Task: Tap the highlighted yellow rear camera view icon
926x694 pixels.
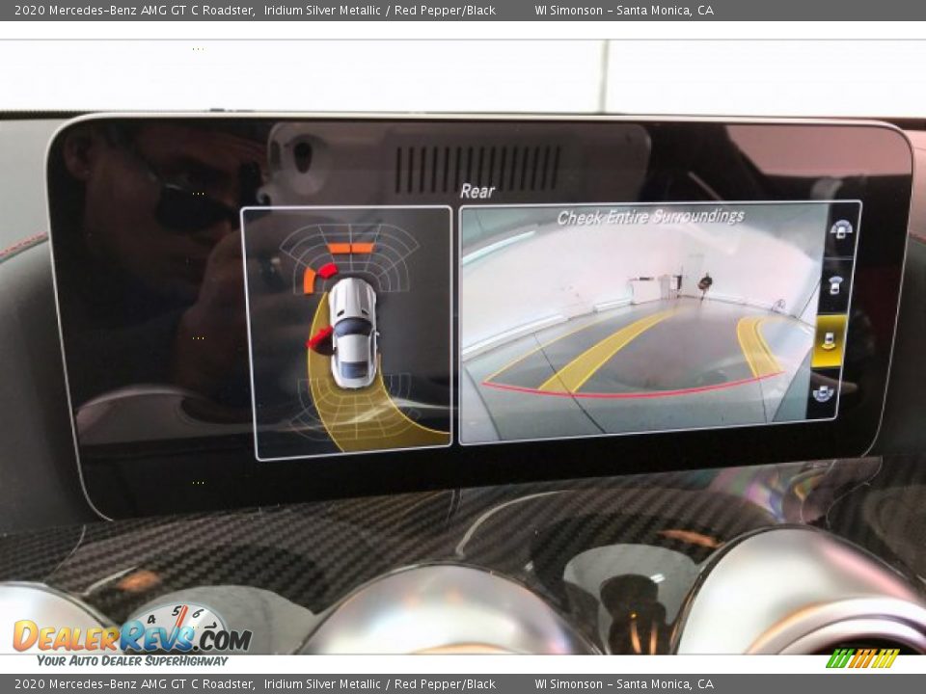Action: pos(830,341)
